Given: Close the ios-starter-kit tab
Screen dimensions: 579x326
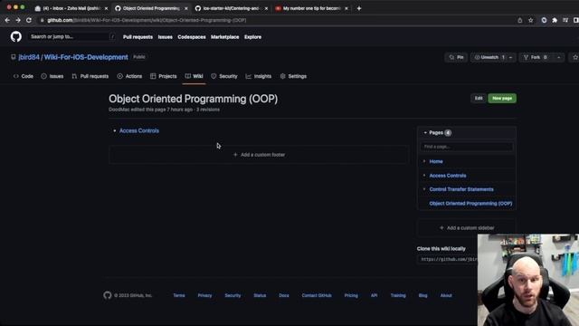Looking at the screenshot, I should click(x=266, y=8).
